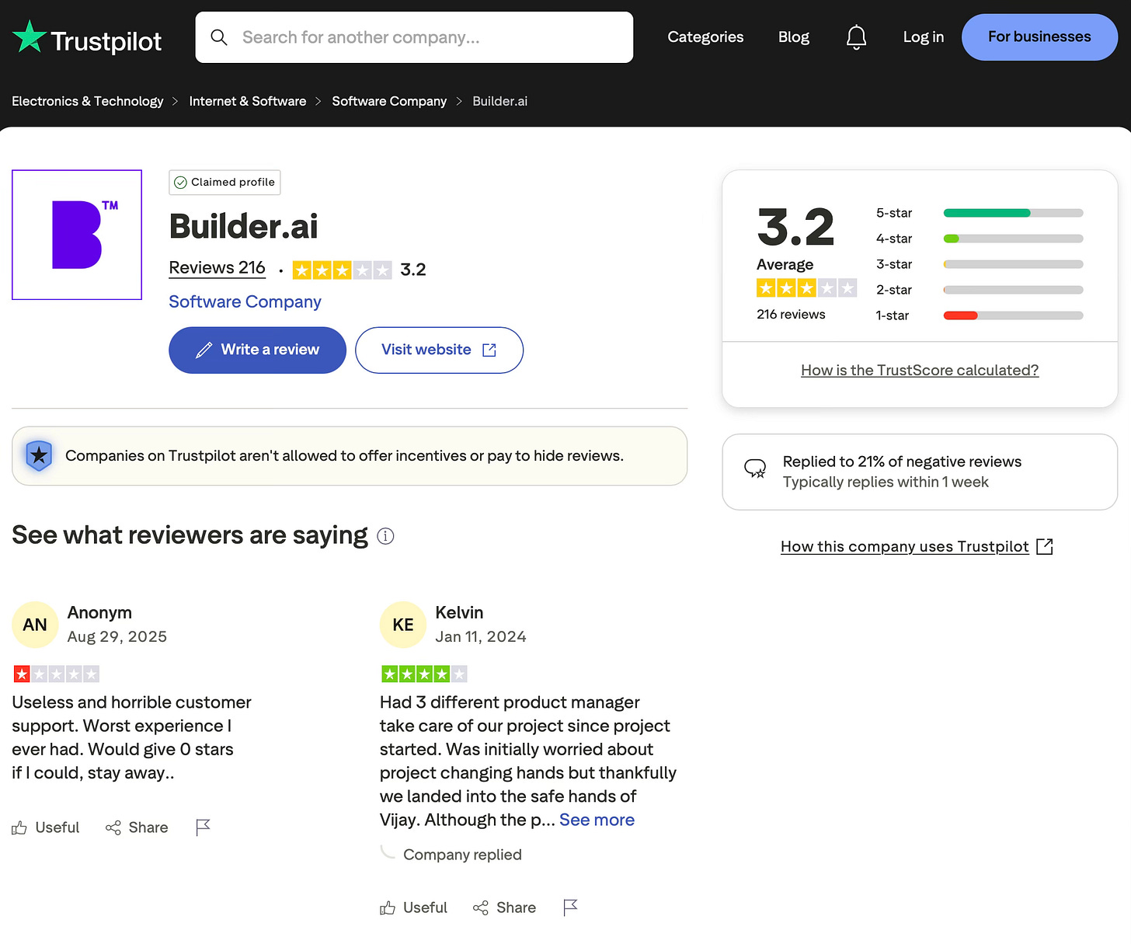Screen dimensions: 1131x944
Task: Click share icon on Anonym's review
Action: (113, 827)
